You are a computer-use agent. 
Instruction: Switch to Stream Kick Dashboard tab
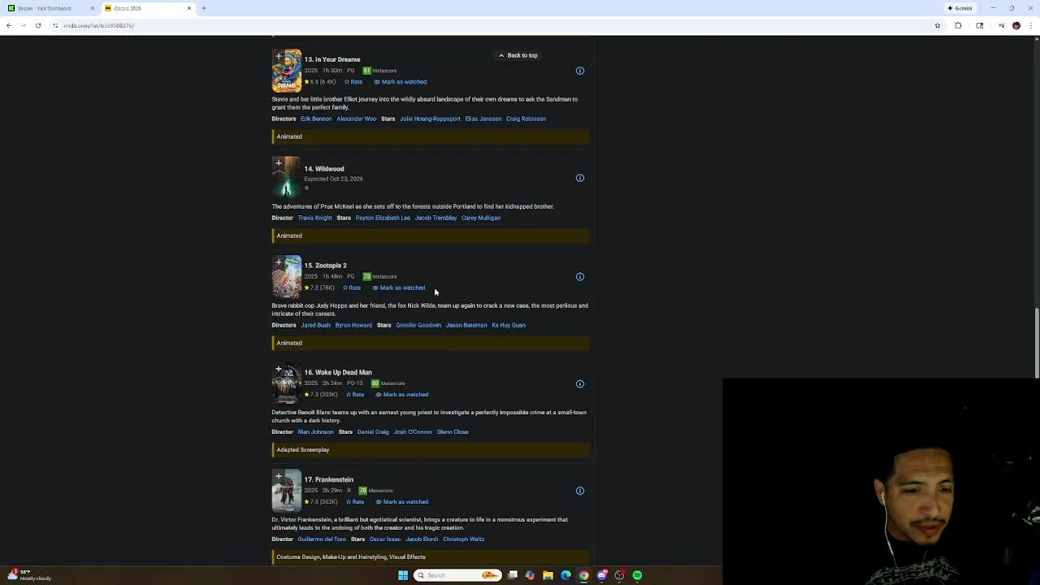[x=49, y=8]
